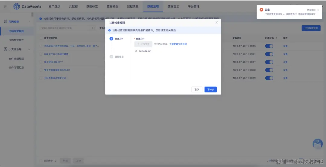The image size is (326, 167).
Task: Click the red error icon in notification
Action: [261, 10]
